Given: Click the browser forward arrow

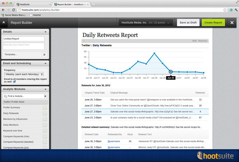Looking at the screenshot, I should (8, 10).
